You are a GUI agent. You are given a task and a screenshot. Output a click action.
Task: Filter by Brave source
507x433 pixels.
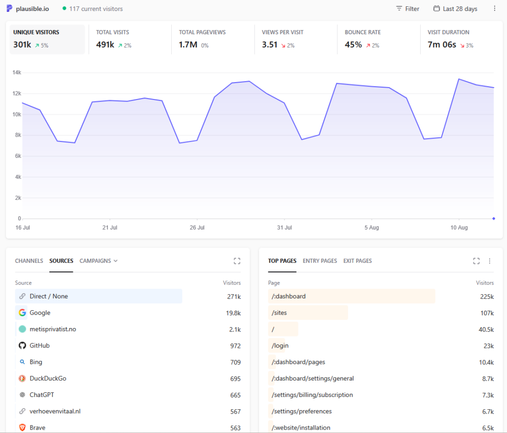37,428
